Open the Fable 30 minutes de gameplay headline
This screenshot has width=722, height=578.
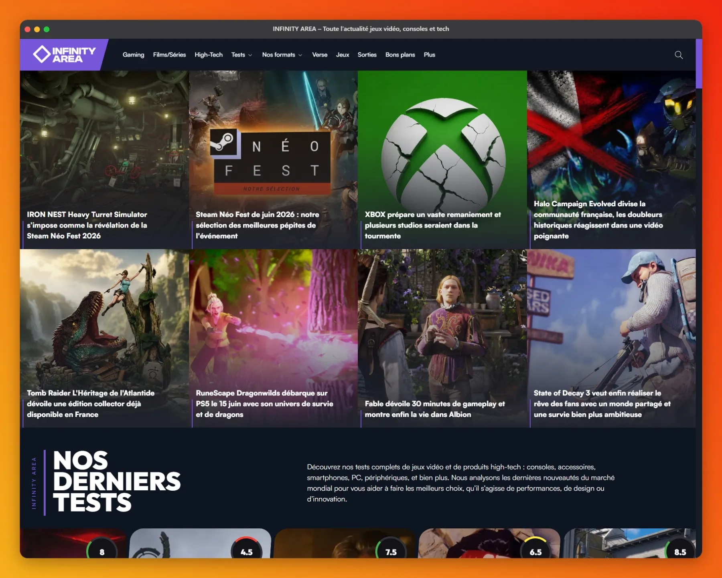pos(435,409)
